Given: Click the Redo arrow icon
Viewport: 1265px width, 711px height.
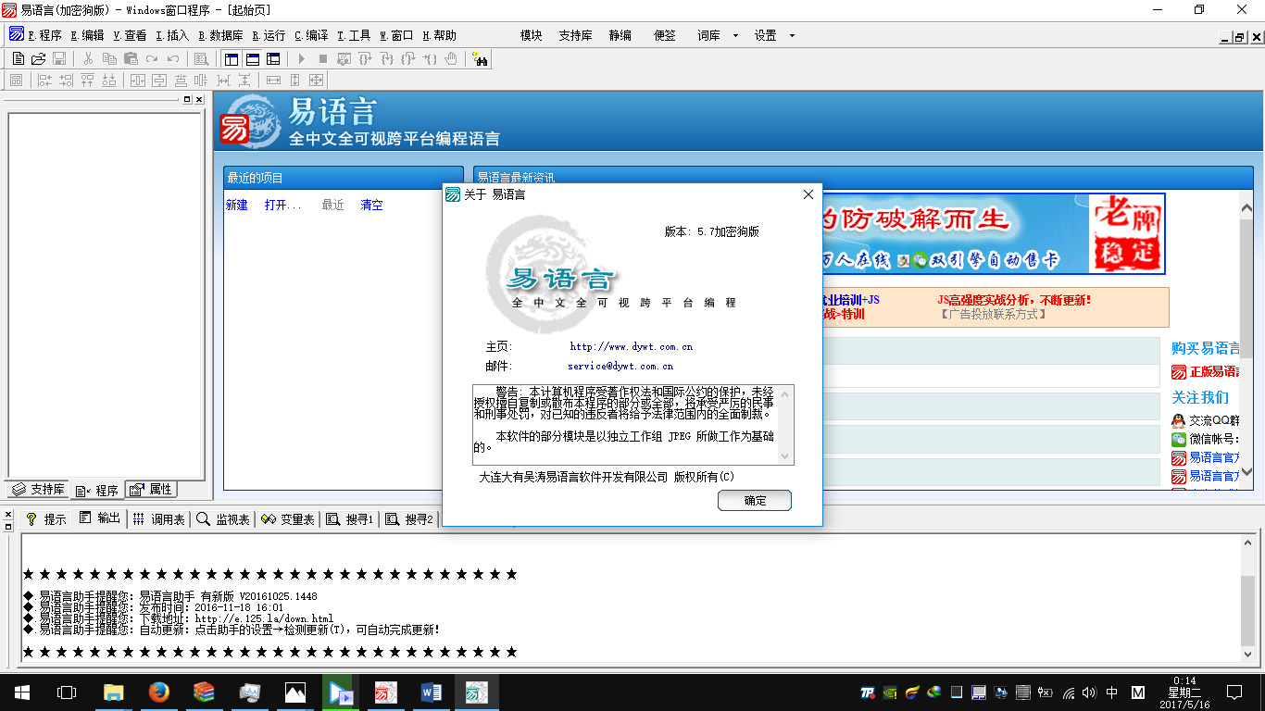Looking at the screenshot, I should pyautogui.click(x=152, y=58).
